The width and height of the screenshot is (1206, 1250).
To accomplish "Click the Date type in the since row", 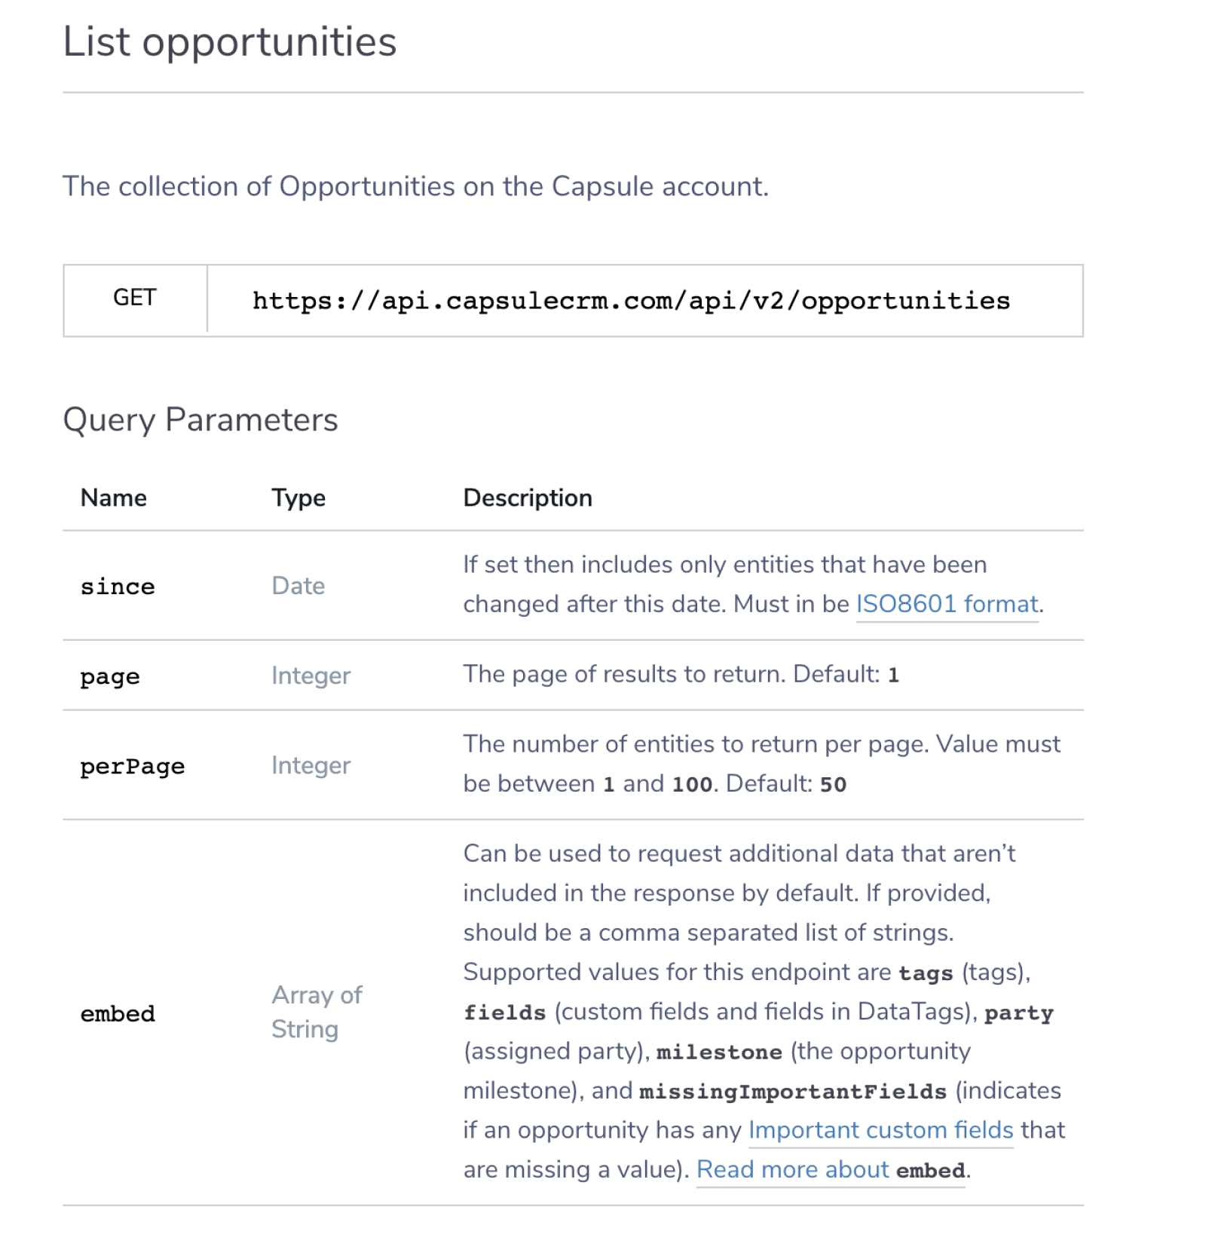I will point(298,586).
